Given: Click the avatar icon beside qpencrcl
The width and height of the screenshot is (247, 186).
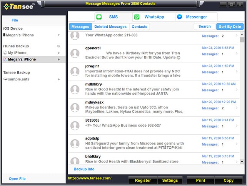Looking at the screenshot, I should click(75, 53).
